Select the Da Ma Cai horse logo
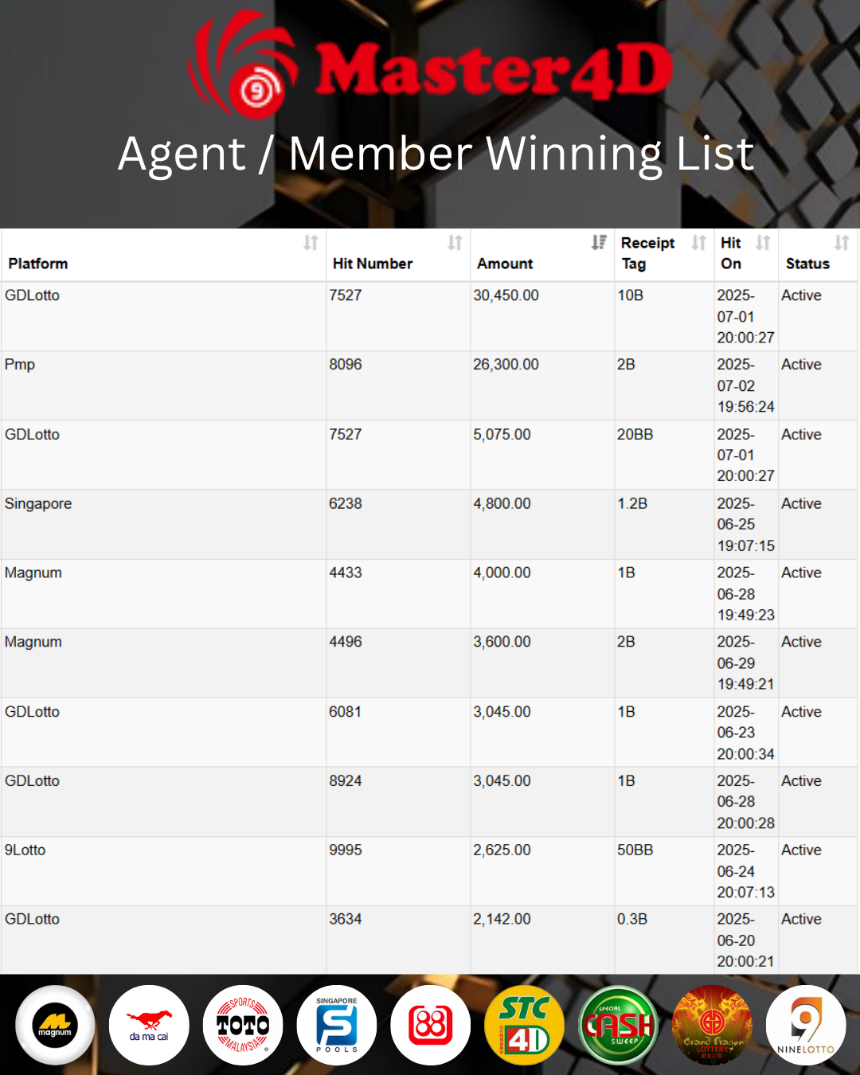The image size is (860, 1075). click(x=149, y=1025)
